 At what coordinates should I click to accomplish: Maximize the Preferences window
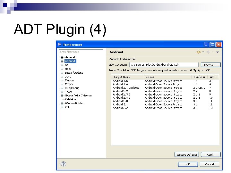pyautogui.click(x=213, y=45)
